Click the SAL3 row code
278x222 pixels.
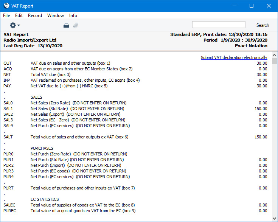click(8, 120)
